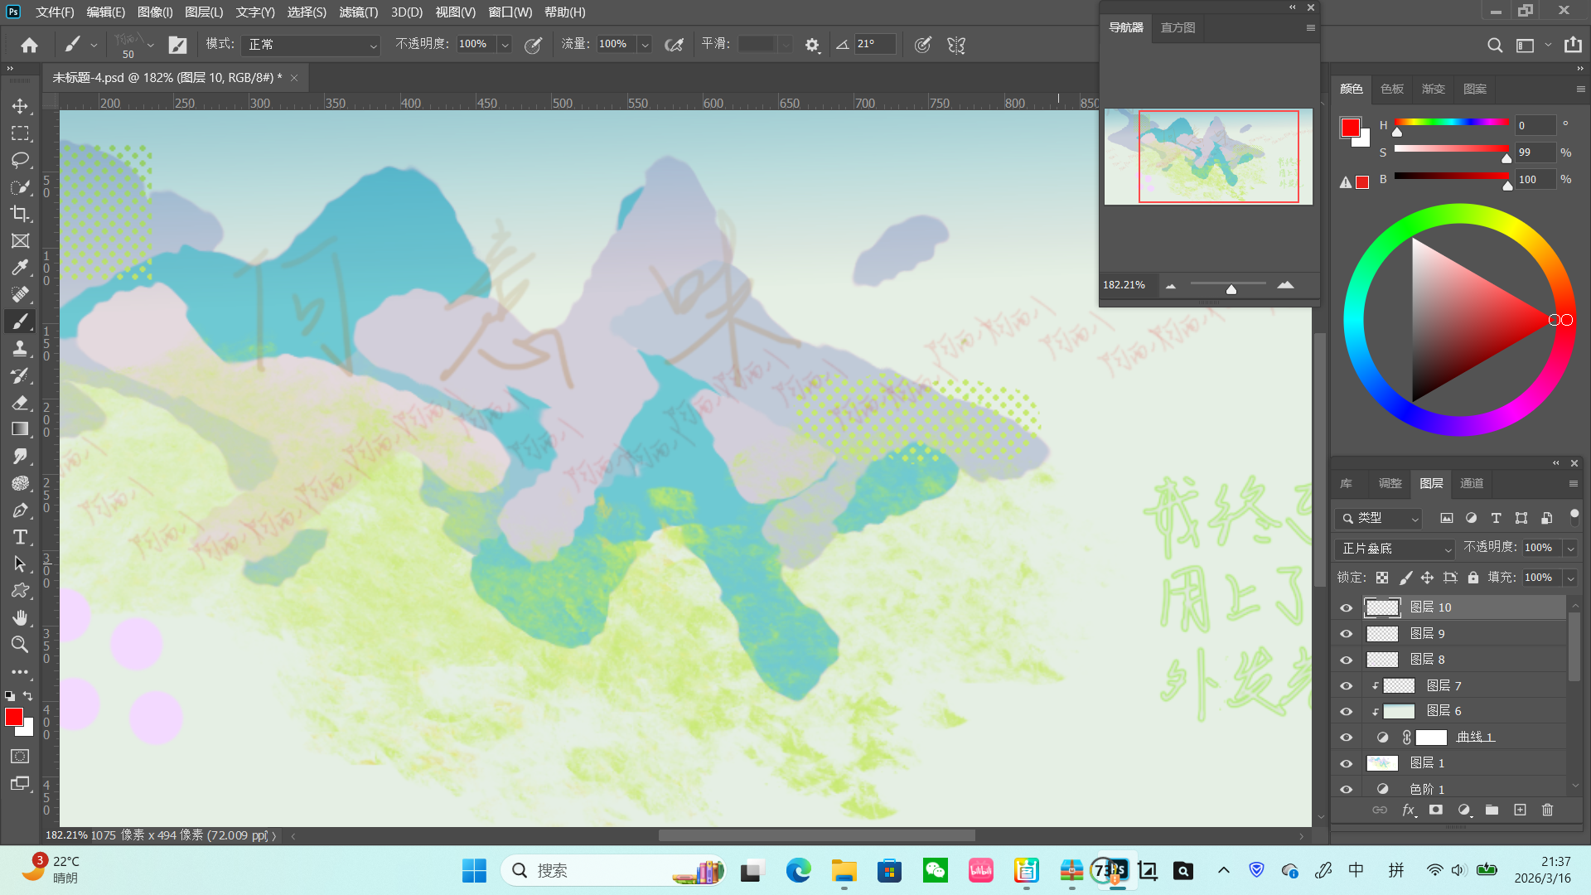Viewport: 1591px width, 895px height.
Task: Open brush smoothing options gear
Action: [x=812, y=45]
